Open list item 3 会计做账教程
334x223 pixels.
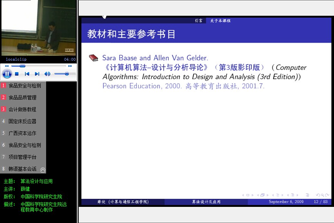tap(23, 109)
